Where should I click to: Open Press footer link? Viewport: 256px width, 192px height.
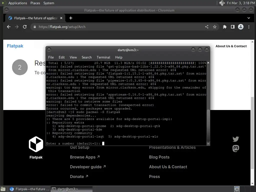[x=154, y=176]
